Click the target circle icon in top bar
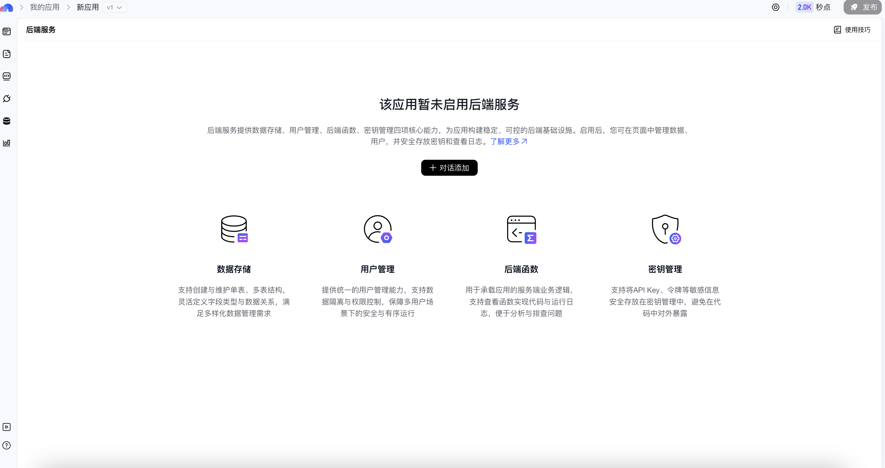The image size is (885, 468). pos(775,7)
